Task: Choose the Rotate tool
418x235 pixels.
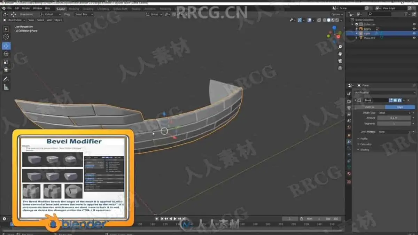Action: pyautogui.click(x=6, y=54)
